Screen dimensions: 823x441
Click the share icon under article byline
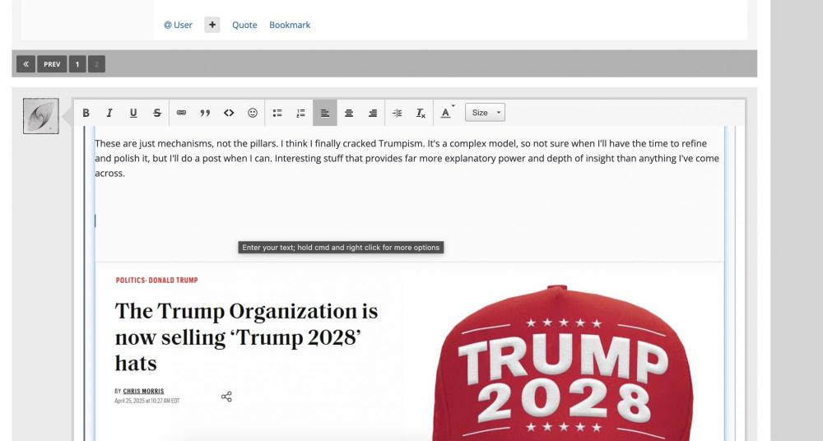click(226, 397)
